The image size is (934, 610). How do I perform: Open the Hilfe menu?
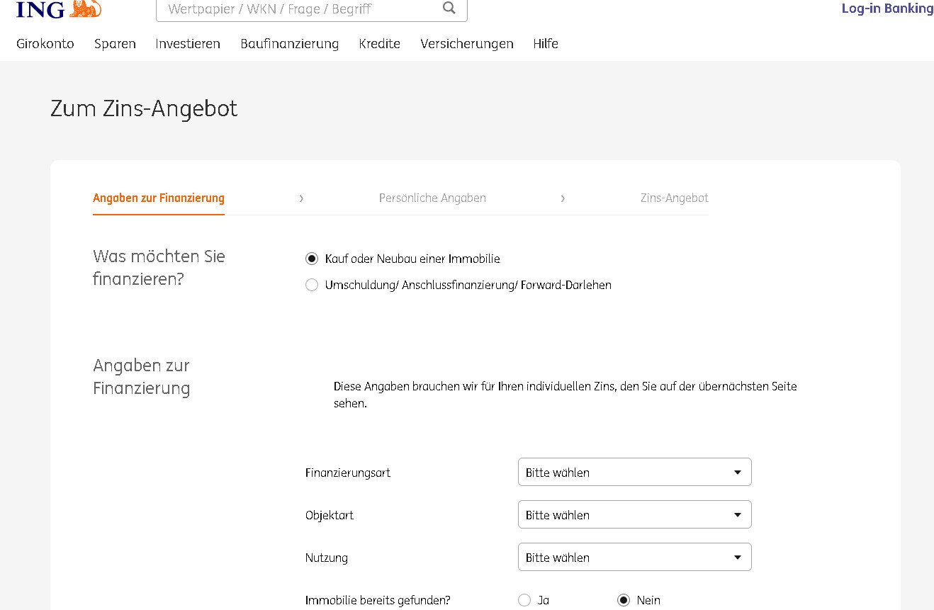tap(546, 43)
